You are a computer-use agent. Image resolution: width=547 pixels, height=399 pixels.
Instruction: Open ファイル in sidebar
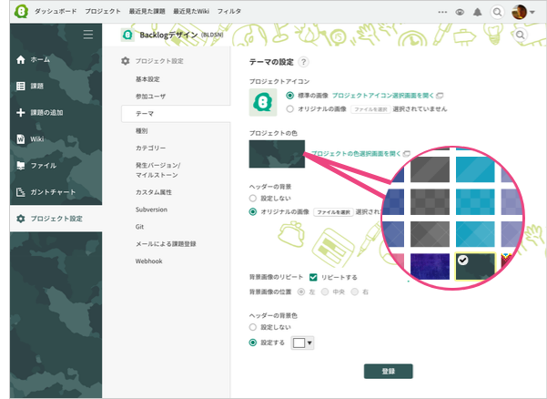(x=56, y=166)
